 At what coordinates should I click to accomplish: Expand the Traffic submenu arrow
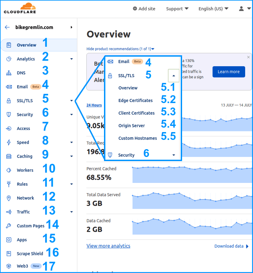(72, 212)
